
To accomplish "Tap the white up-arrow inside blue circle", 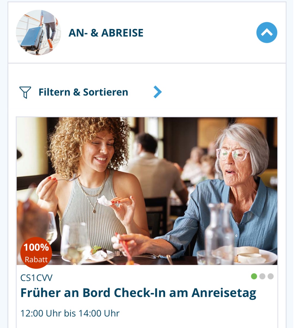I will tap(267, 33).
